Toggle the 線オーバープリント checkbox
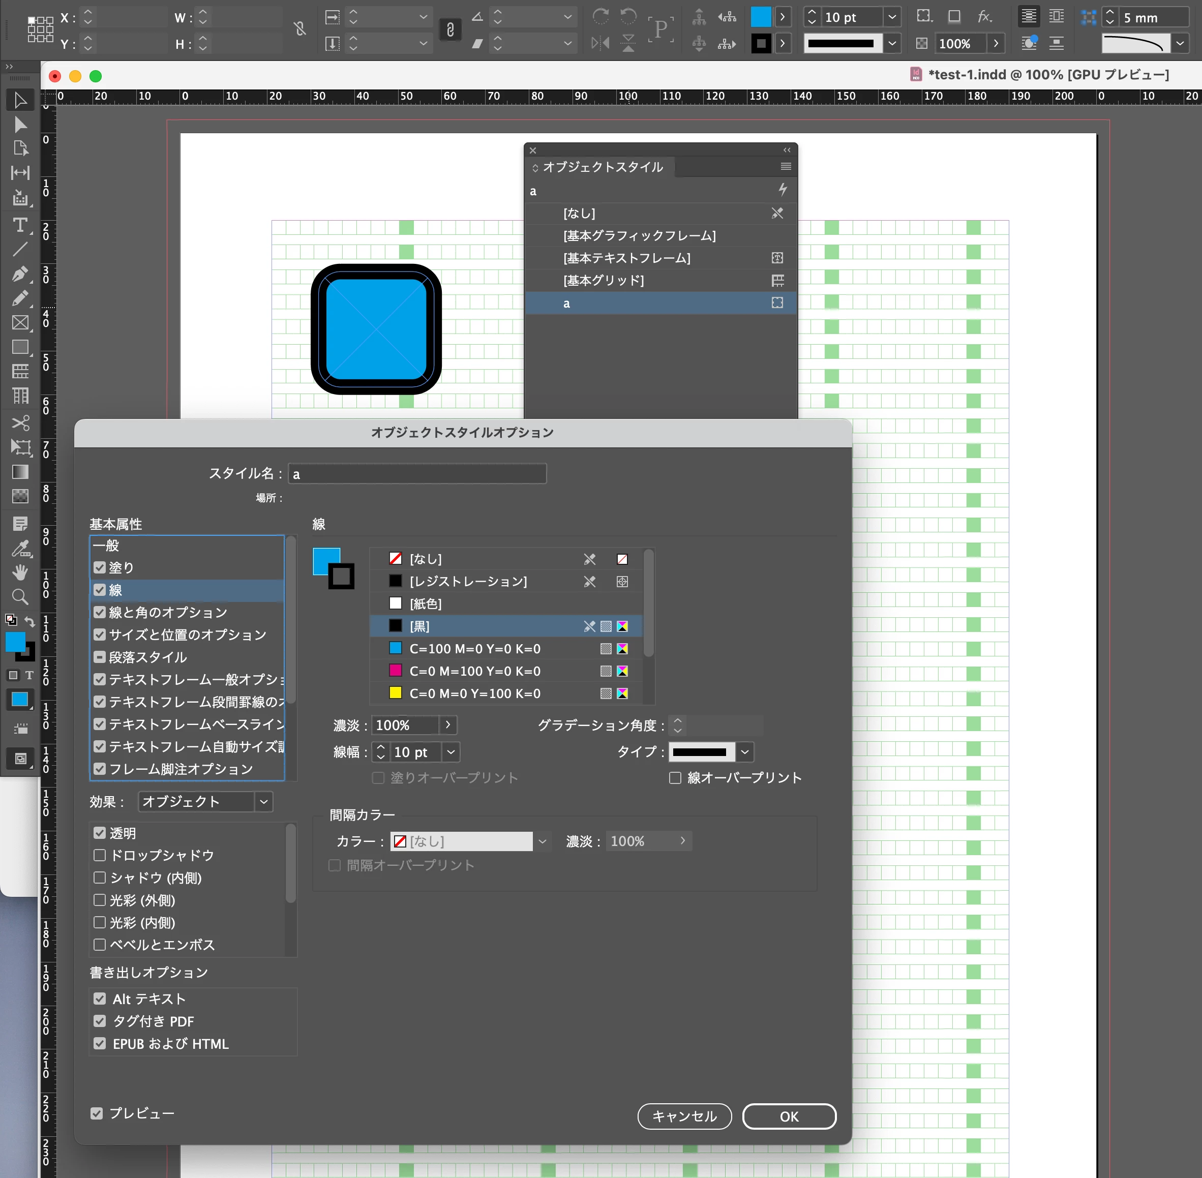The height and width of the screenshot is (1178, 1202). tap(675, 778)
